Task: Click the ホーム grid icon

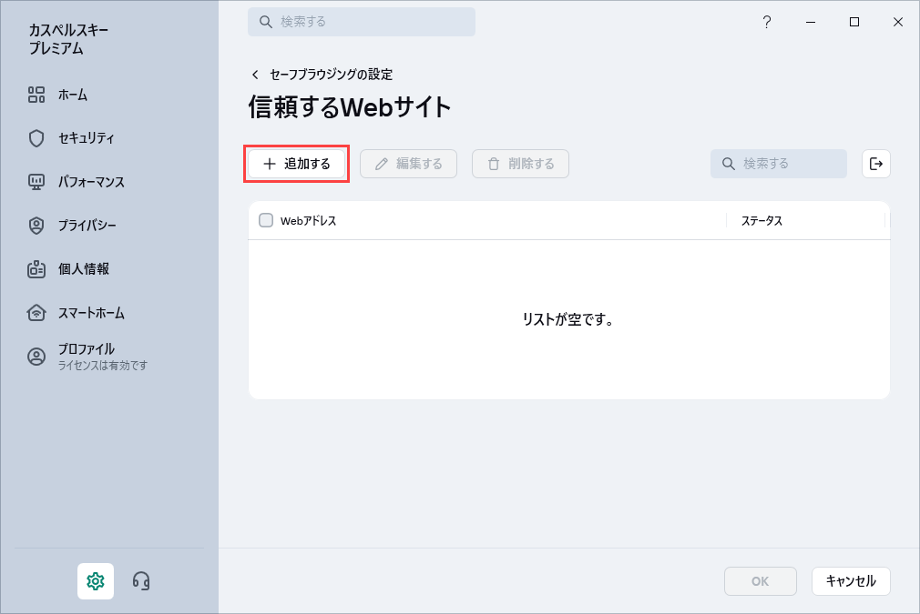Action: 36,95
